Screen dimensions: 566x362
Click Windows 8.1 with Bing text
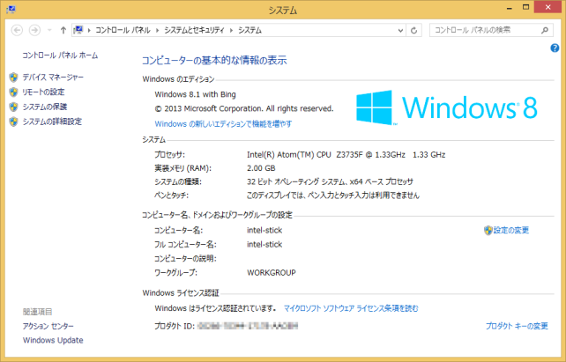(x=196, y=94)
